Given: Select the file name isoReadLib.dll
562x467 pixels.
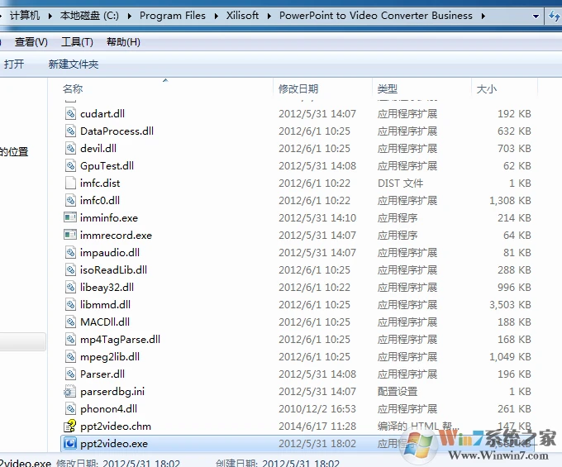Looking at the screenshot, I should click(113, 270).
